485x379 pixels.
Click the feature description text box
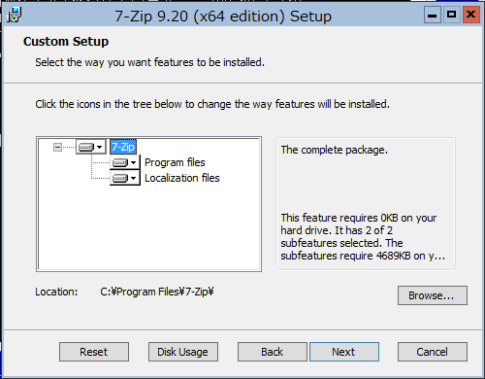tap(366, 204)
